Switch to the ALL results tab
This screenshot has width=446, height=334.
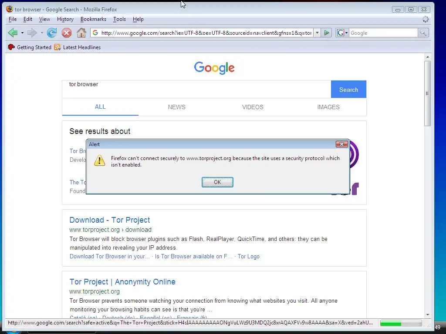click(x=100, y=107)
